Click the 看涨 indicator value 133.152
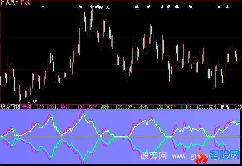This screenshot has width=242, height=166. point(45,107)
